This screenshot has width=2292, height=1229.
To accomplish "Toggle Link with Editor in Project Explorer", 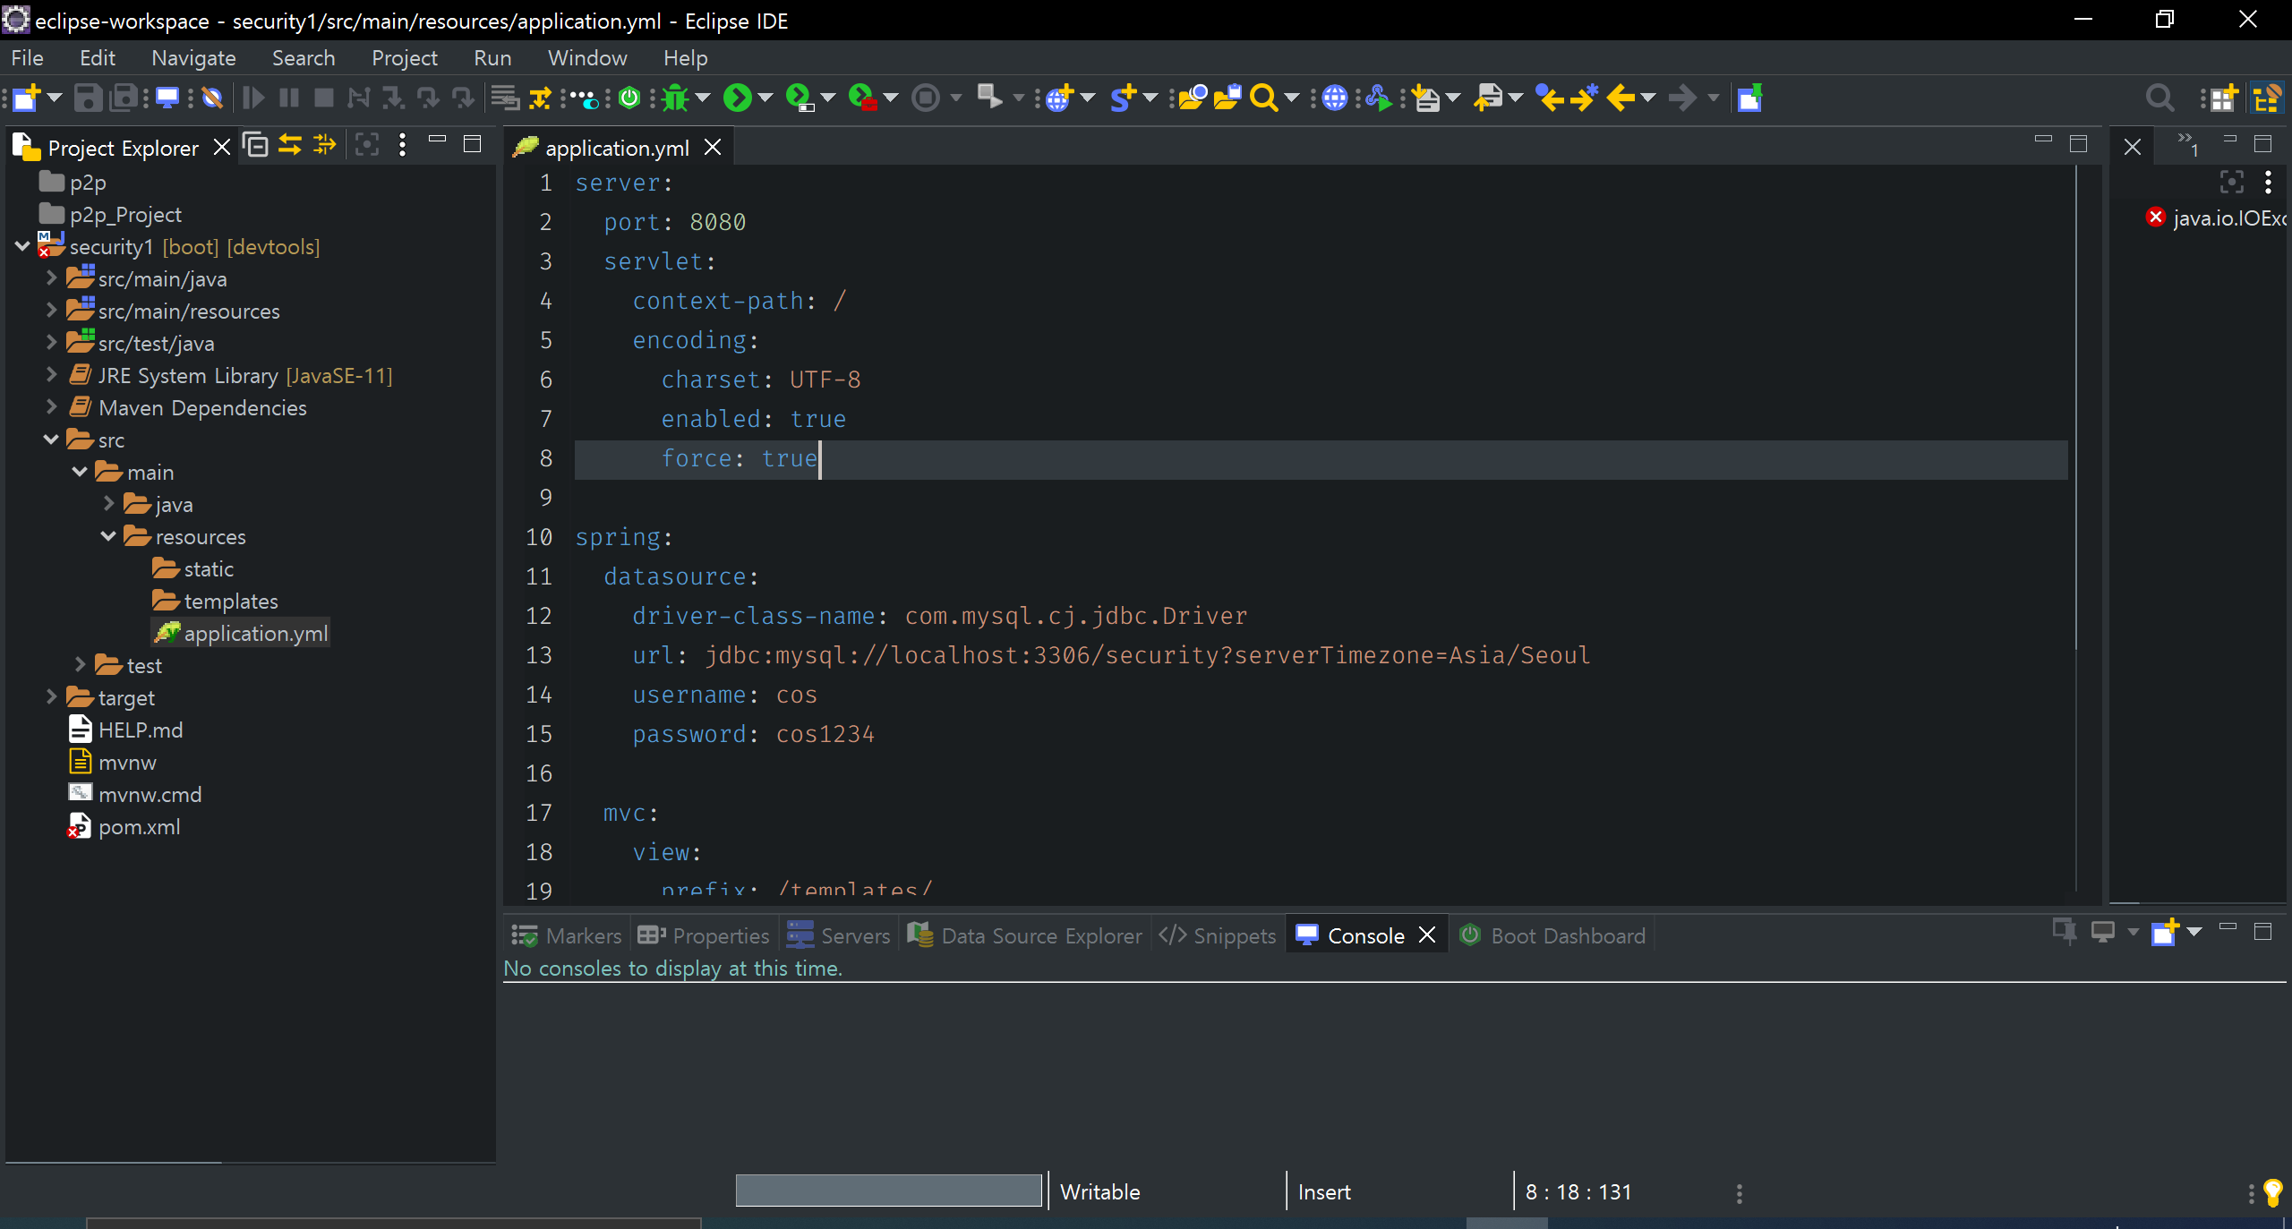I will pyautogui.click(x=290, y=145).
